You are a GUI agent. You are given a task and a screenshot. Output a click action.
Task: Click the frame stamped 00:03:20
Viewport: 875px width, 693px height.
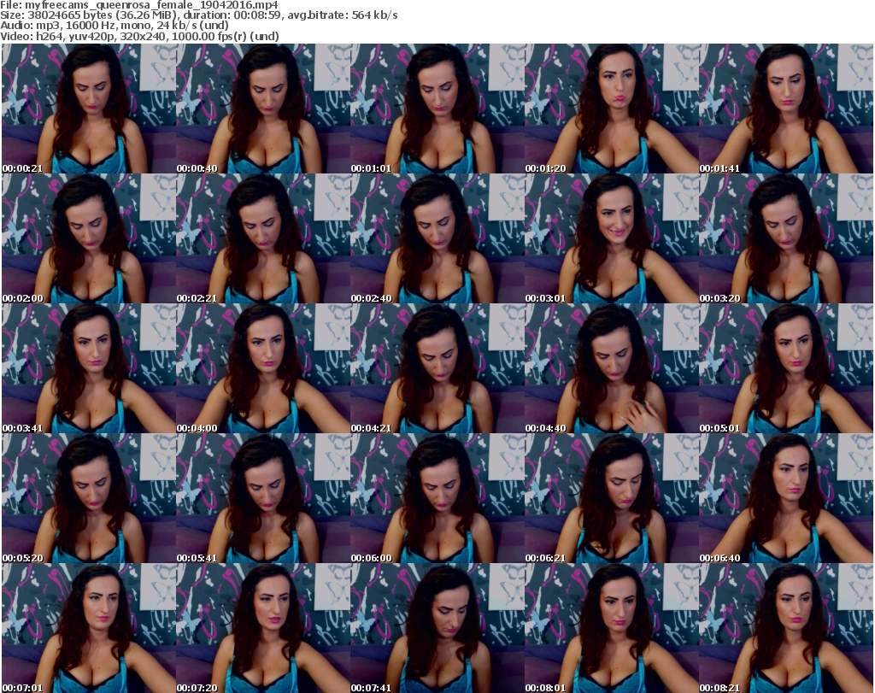786,238
